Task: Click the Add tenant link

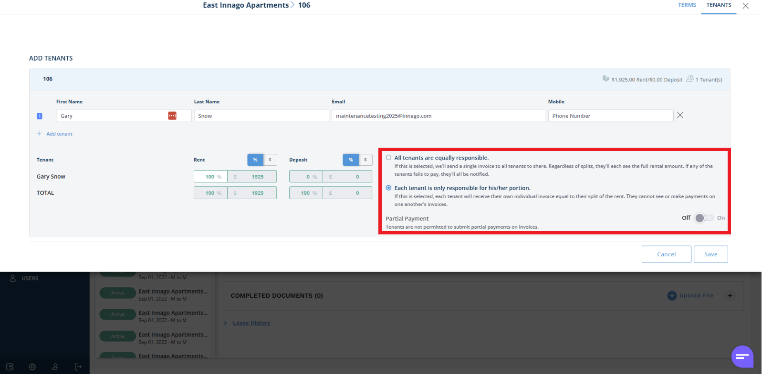Action: pos(59,134)
